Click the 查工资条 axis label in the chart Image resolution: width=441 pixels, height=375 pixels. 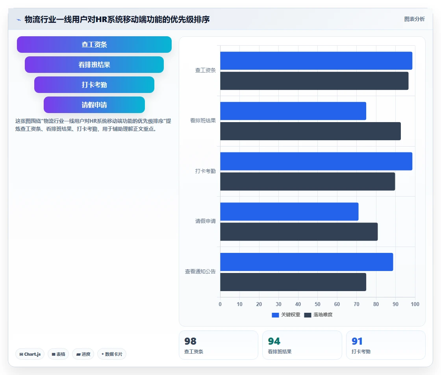click(205, 71)
